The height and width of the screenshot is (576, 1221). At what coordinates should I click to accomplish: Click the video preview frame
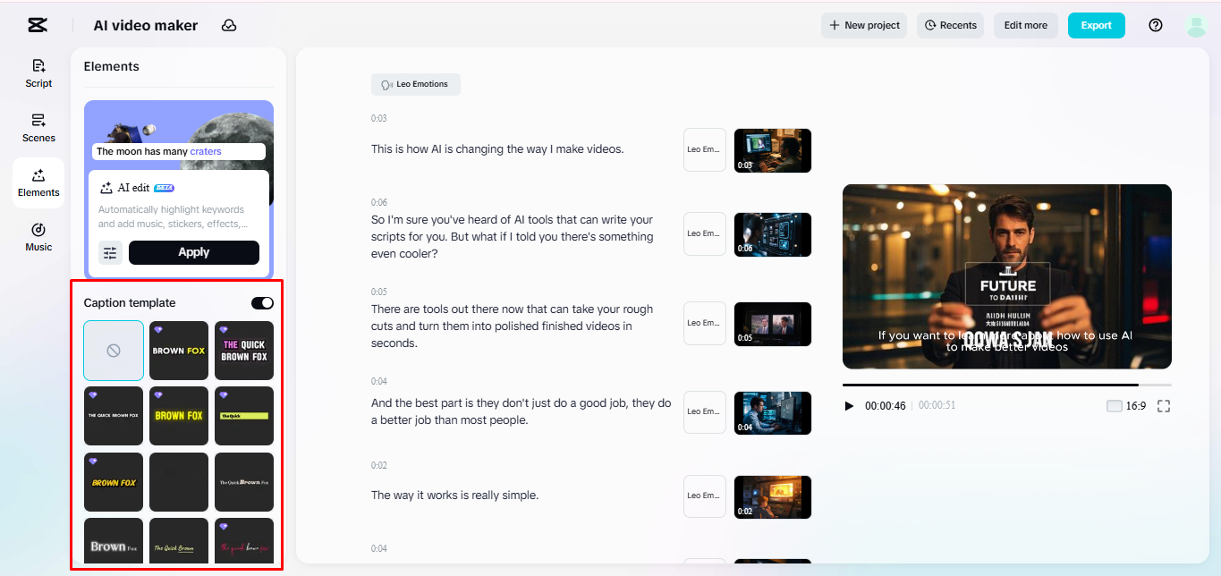1007,276
